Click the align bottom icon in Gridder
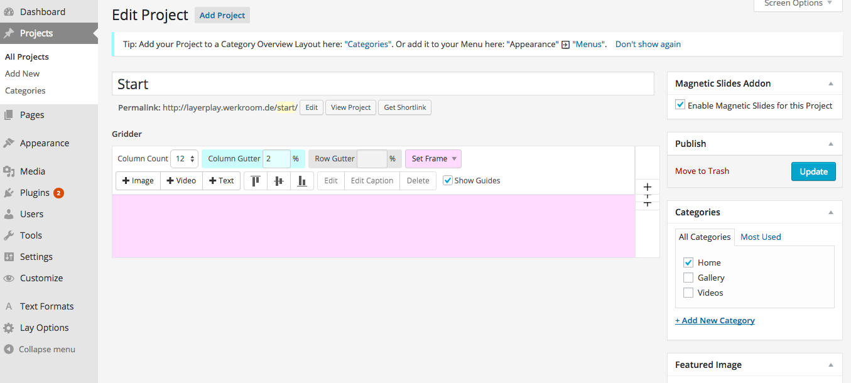851x383 pixels. [x=302, y=181]
